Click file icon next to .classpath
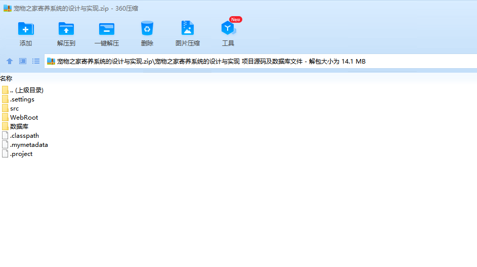Image resolution: width=477 pixels, height=267 pixels. tap(5, 136)
